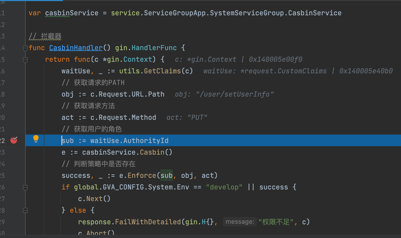
Task: Click the waitUse inline debug hint
Action: (x=298, y=71)
